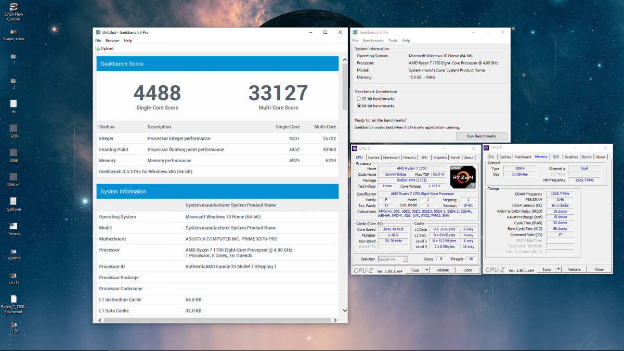
Task: Switch to Mainboard tab in the CPU-tab CPU-Z window
Action: (392, 158)
